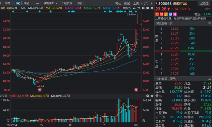Activate the 画线 drawing tool

point(127,3)
